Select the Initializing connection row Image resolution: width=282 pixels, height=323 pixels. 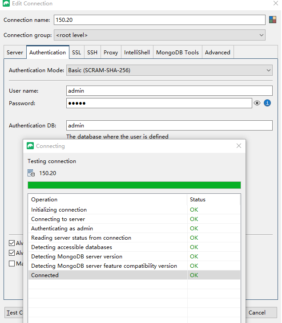134,210
